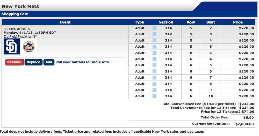Click the Replace button
This screenshot has width=259, height=136.
coord(33,62)
